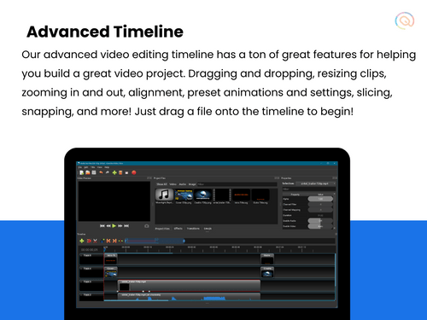
Task: Open the Enable Audio property value
Action: [x=320, y=221]
